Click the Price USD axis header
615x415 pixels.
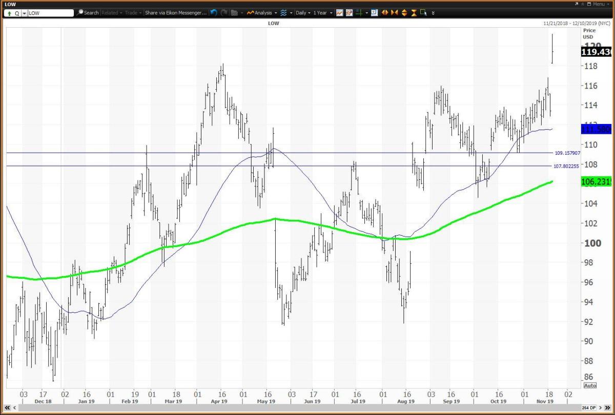click(590, 33)
